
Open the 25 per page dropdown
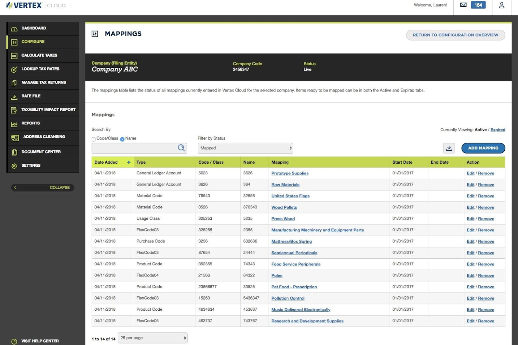[x=153, y=338]
